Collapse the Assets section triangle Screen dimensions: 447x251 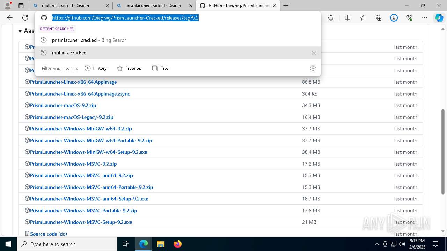click(x=20, y=31)
